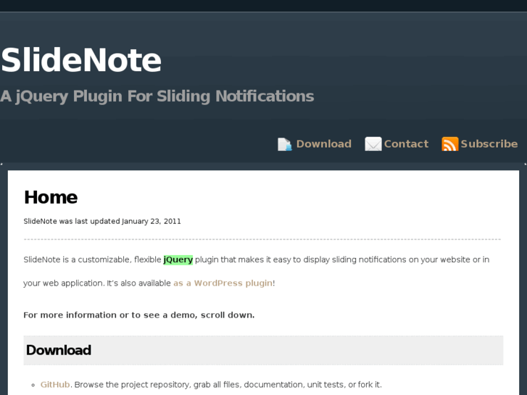527x395 pixels.
Task: Open the Subscribe navigation link
Action: pyautogui.click(x=489, y=144)
